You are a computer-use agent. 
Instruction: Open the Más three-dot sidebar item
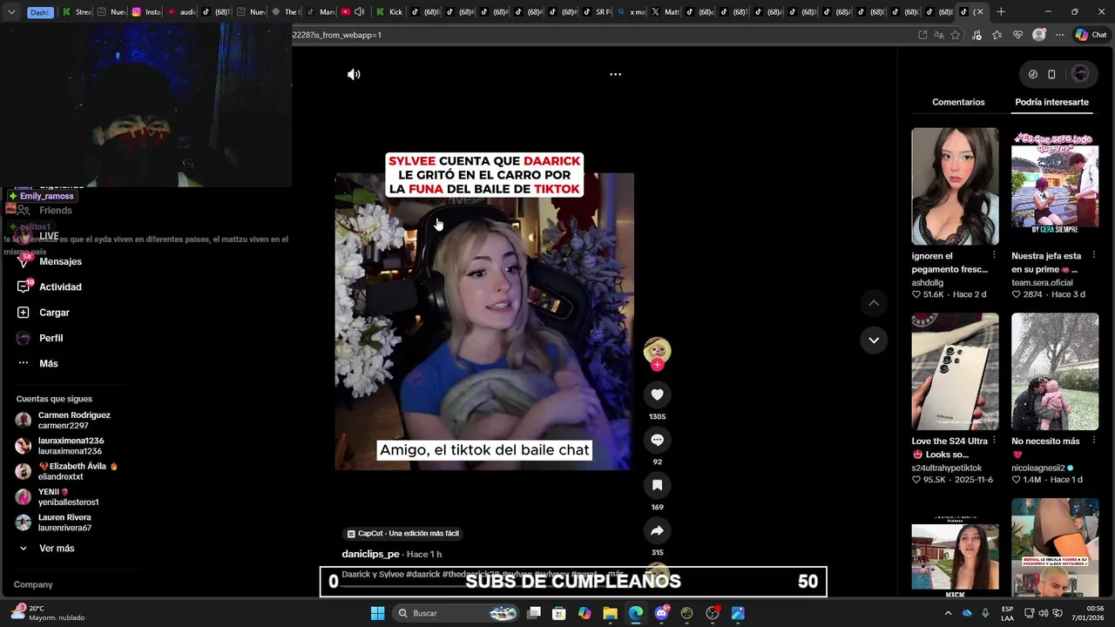(24, 363)
